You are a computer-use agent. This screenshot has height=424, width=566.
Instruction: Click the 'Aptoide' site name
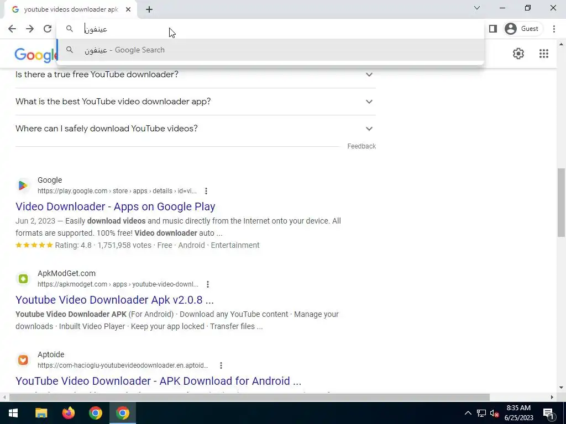[51, 355]
